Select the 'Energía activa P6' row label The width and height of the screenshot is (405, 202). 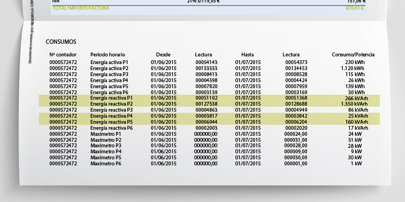109,92
